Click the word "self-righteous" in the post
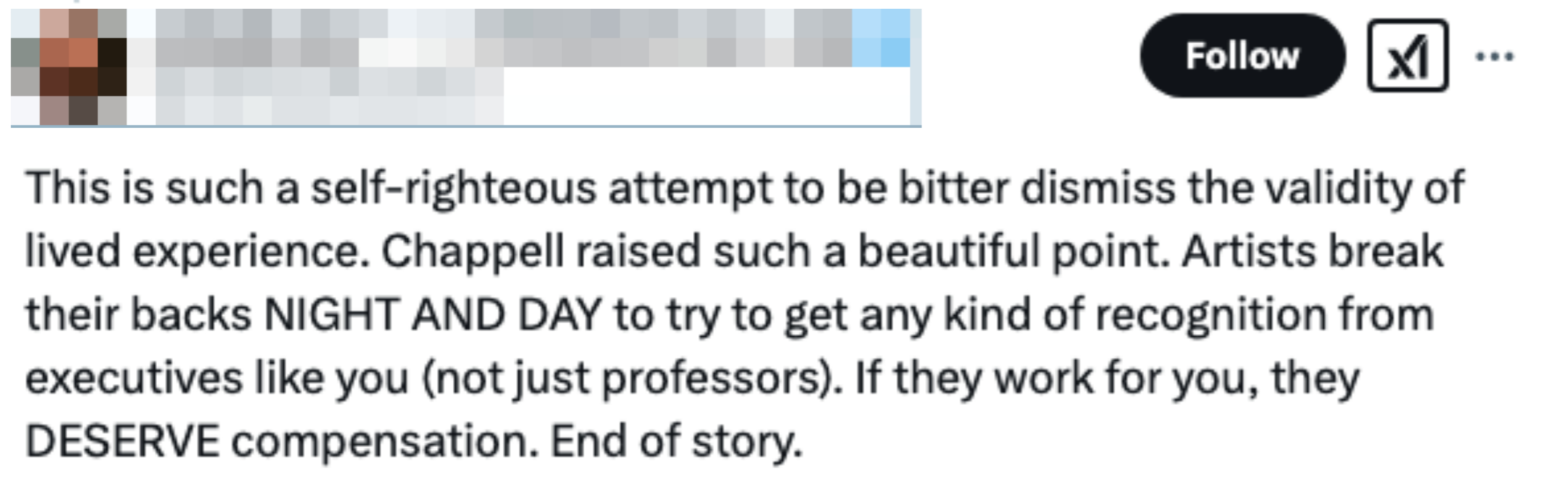Image resolution: width=1546 pixels, height=496 pixels. click(453, 188)
